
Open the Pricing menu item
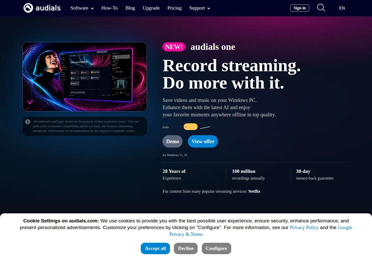[x=174, y=8]
